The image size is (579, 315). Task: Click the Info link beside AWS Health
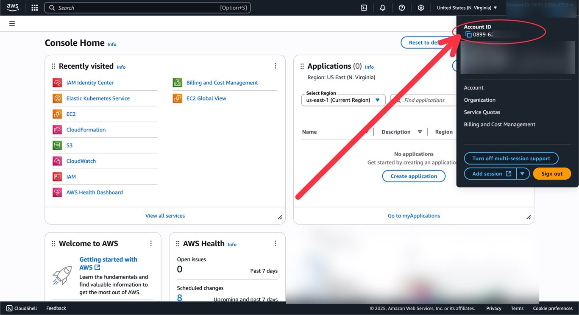(232, 245)
